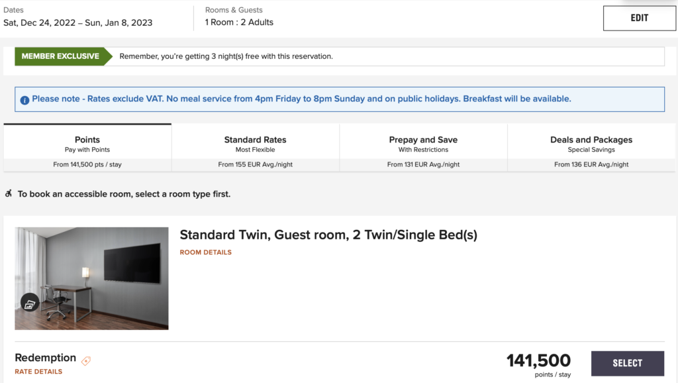The height and width of the screenshot is (383, 678).
Task: Click the Standard Twin Guest room title
Action: click(x=328, y=235)
